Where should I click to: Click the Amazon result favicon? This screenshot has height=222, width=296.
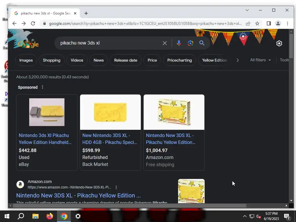click(20, 184)
